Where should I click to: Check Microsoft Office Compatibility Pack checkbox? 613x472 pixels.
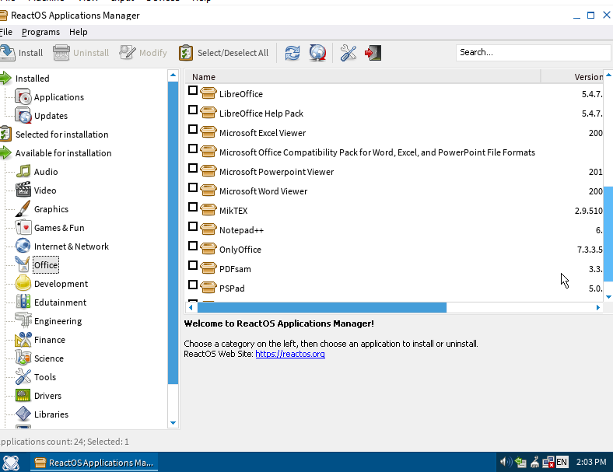193,149
